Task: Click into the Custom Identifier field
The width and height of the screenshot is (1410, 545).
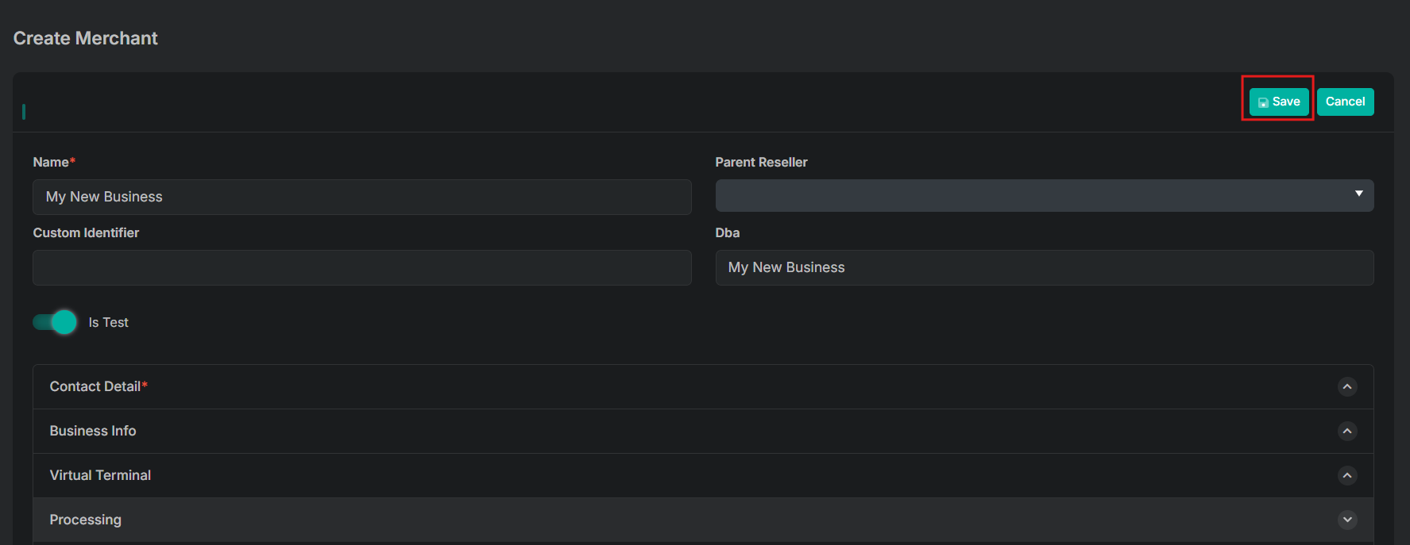Action: coord(362,267)
